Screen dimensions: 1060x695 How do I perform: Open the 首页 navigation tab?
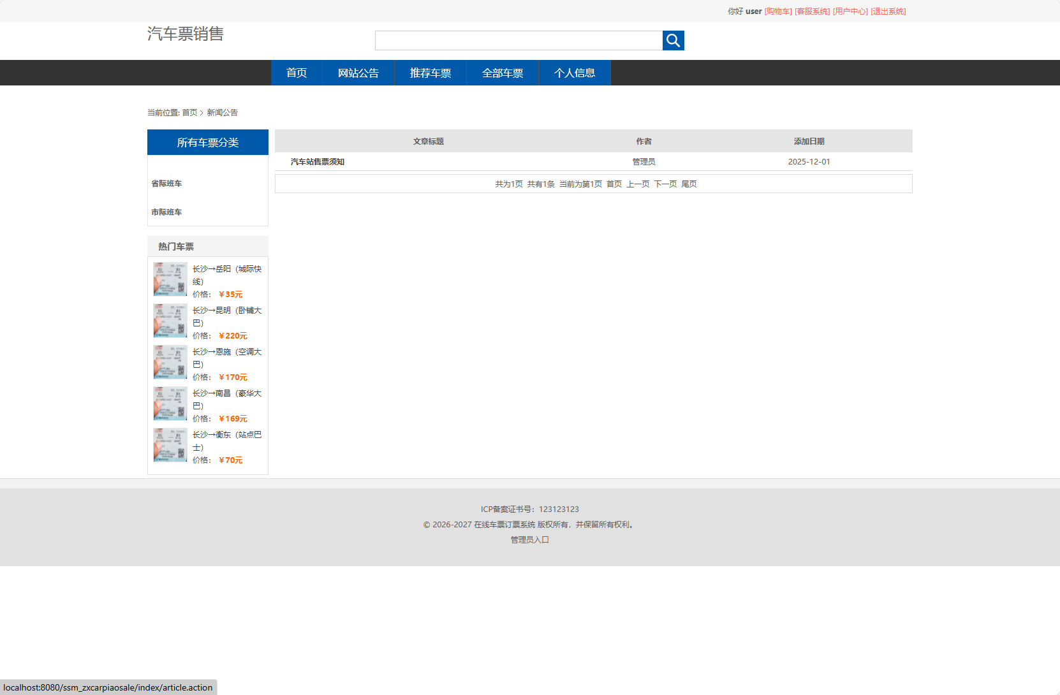click(297, 73)
